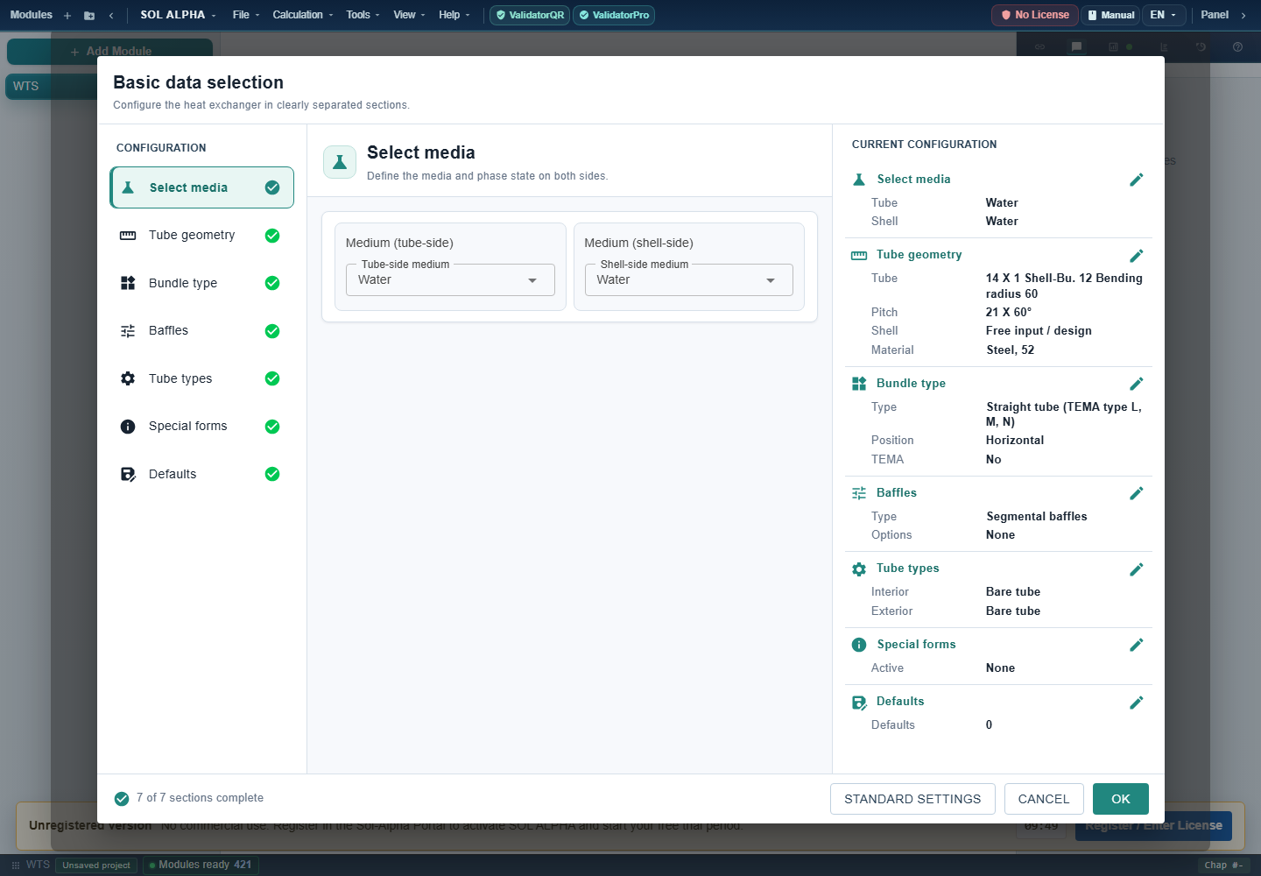Click the folder icon in top bar
The image size is (1261, 876).
click(x=89, y=16)
